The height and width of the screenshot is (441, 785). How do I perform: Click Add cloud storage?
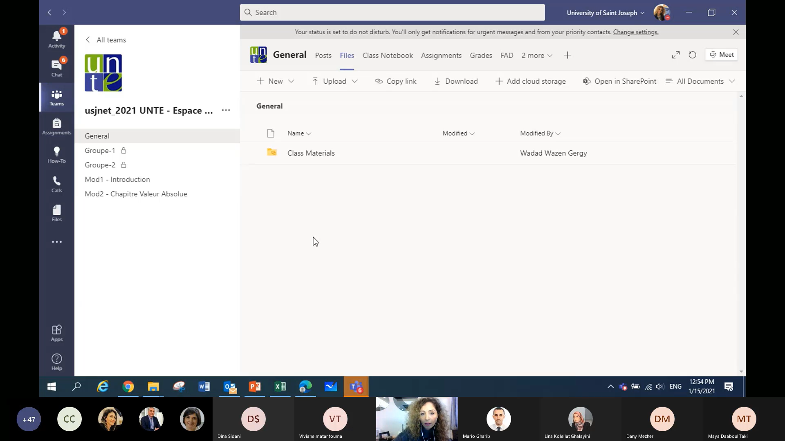531,81
